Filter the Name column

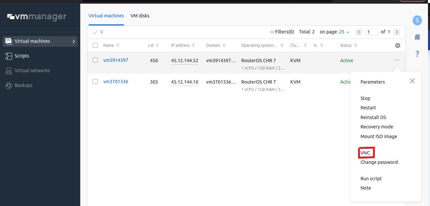[x=118, y=46]
